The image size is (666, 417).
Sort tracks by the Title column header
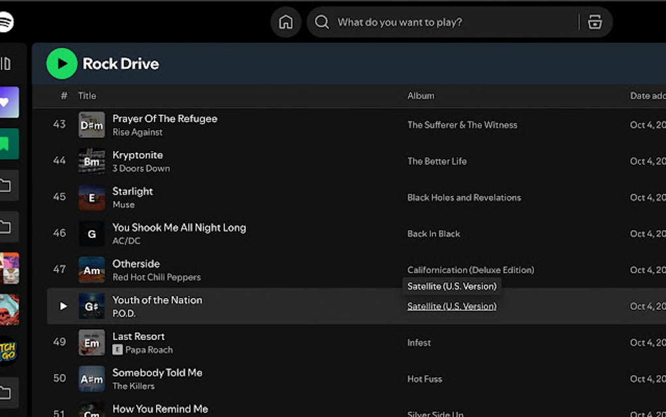87,95
